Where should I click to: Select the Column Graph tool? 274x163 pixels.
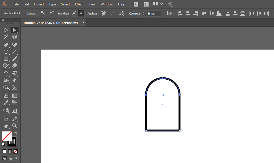coord(15,111)
